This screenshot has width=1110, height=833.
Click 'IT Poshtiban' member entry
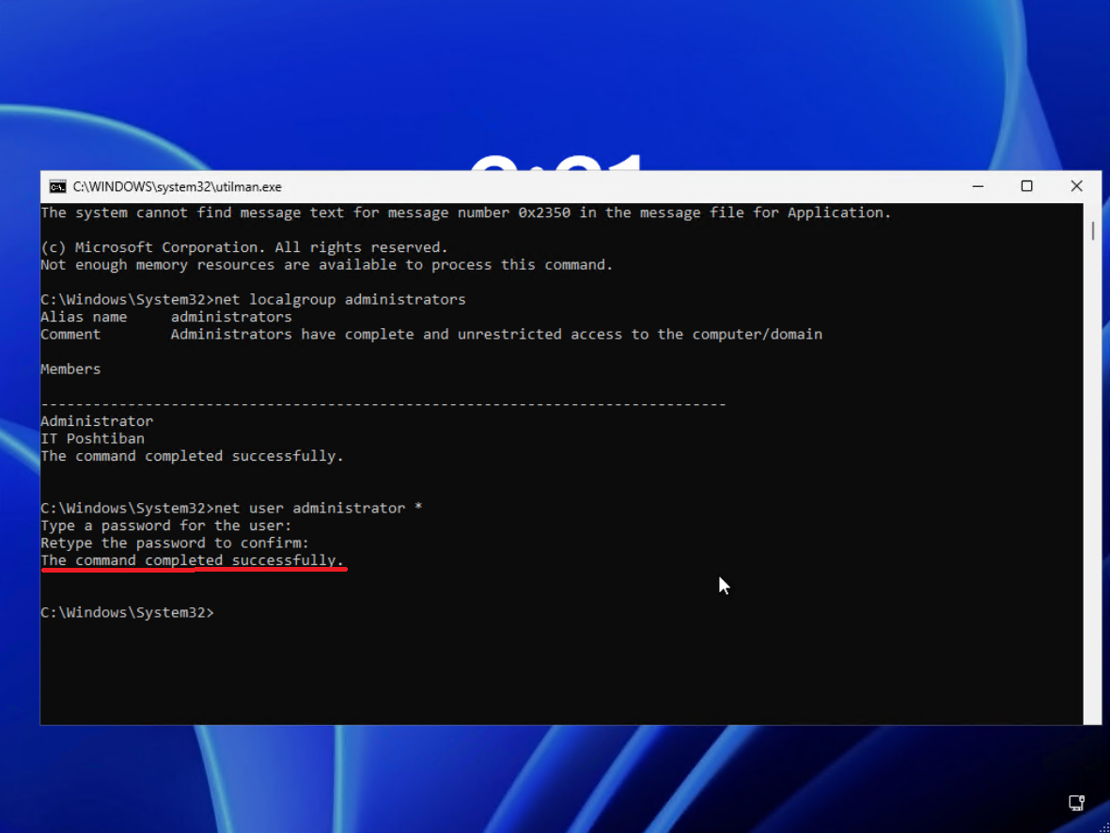pos(92,438)
